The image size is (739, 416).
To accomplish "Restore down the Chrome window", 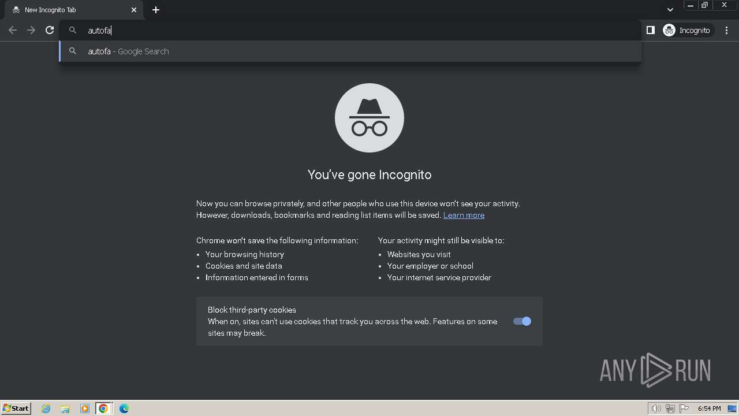I will point(704,5).
